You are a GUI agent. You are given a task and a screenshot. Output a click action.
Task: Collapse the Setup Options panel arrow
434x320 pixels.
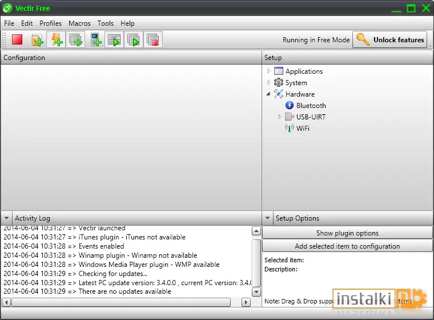pyautogui.click(x=267, y=218)
